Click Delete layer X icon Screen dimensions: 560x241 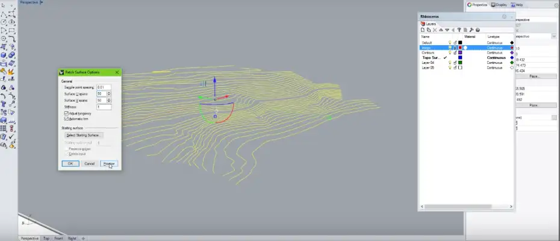[435, 30]
